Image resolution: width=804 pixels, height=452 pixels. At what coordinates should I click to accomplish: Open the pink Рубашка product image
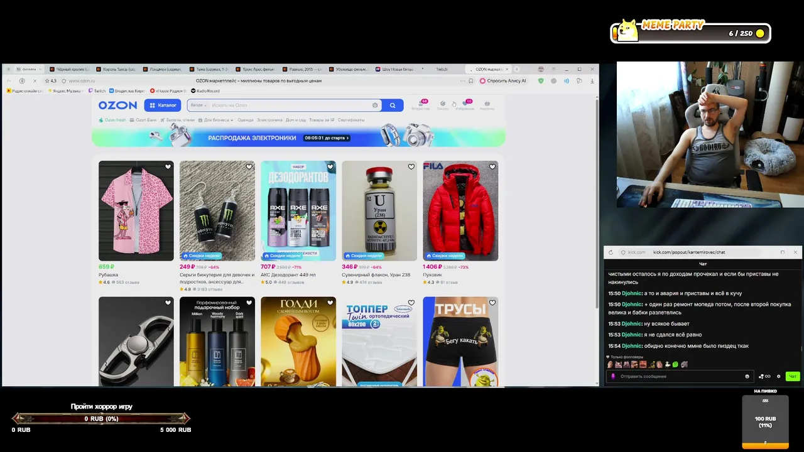pyautogui.click(x=136, y=211)
